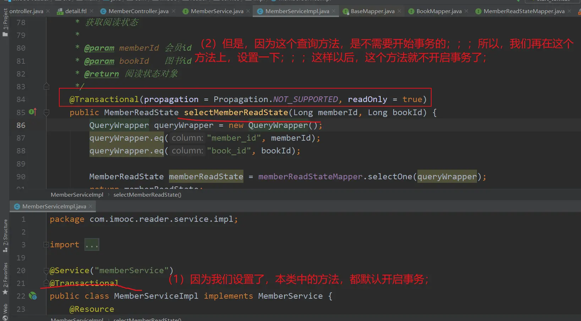581x321 pixels.
Task: Click line number 84 in the gutter
Action: pyautogui.click(x=21, y=100)
